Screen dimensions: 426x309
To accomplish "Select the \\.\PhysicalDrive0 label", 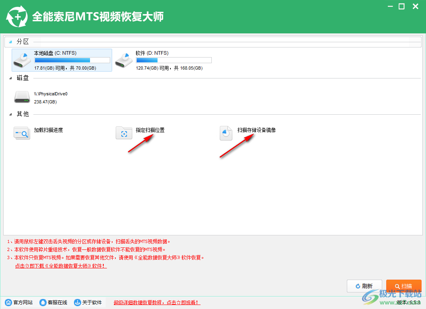I will click(x=51, y=94).
